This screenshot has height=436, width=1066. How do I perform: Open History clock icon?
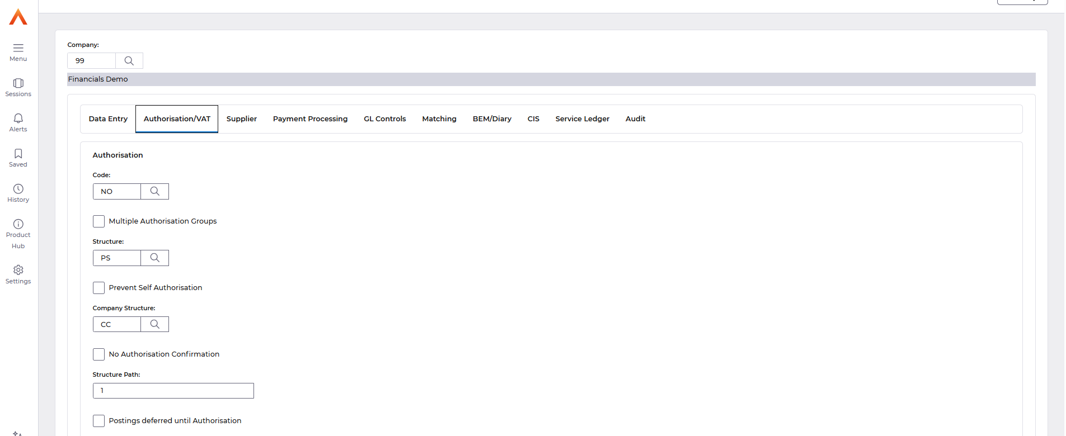(x=18, y=189)
